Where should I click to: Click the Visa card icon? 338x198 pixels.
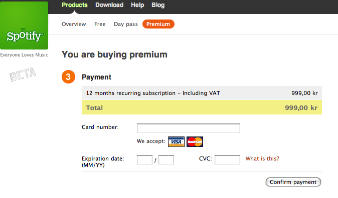pos(176,141)
